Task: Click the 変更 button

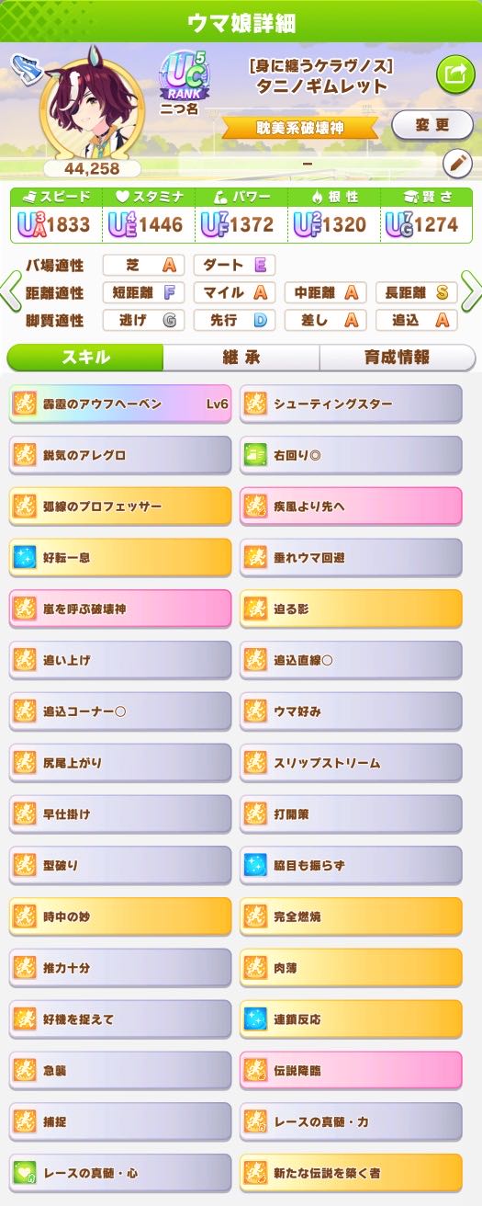Action: click(x=432, y=125)
